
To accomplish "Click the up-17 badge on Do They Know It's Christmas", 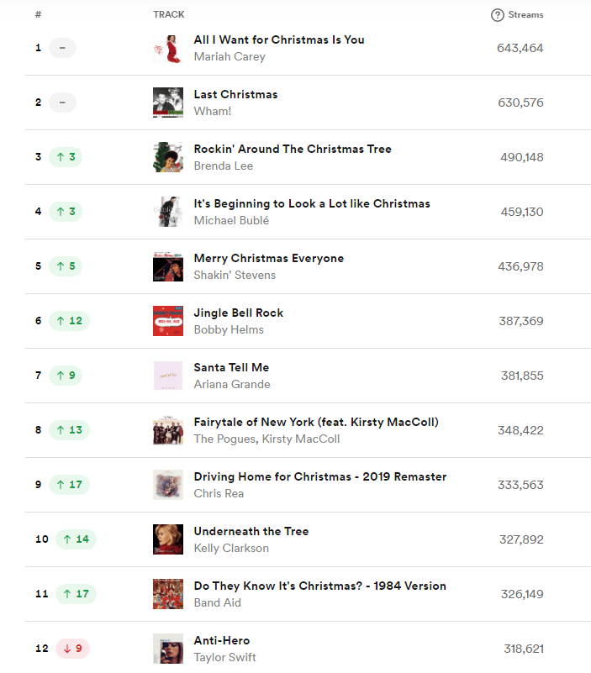I will [x=76, y=594].
